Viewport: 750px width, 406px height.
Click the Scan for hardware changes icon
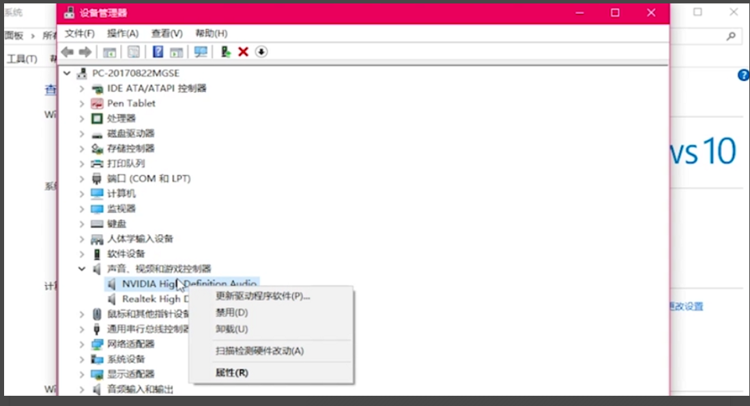(201, 52)
